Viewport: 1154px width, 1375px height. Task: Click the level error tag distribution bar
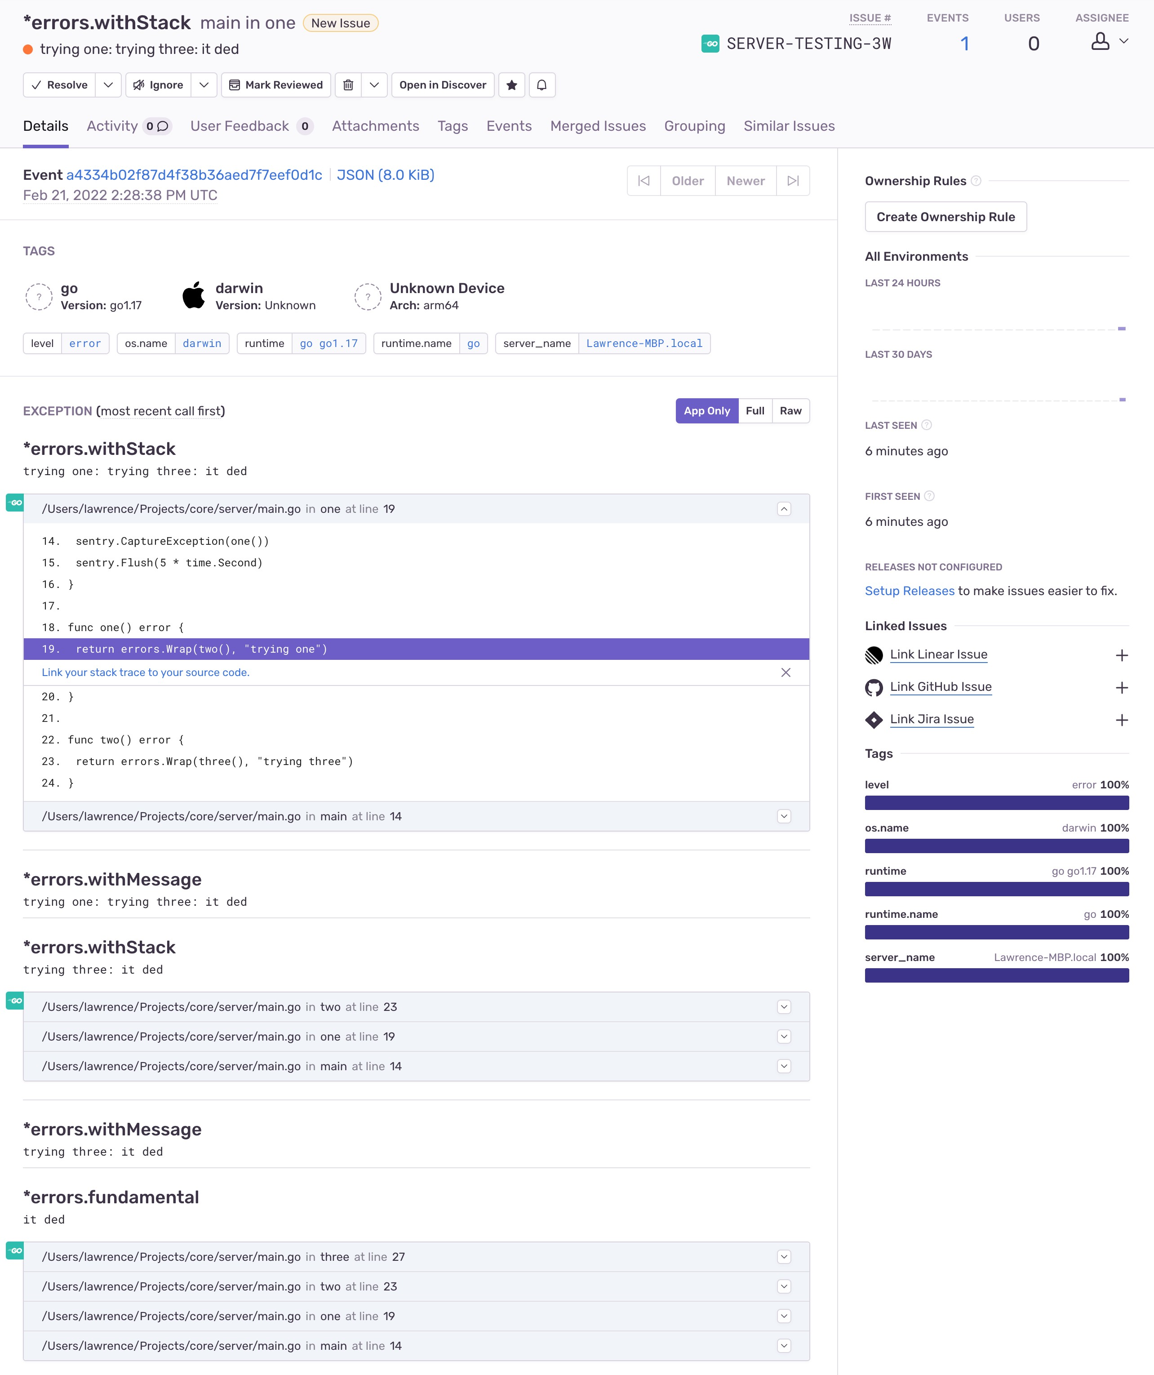(996, 802)
